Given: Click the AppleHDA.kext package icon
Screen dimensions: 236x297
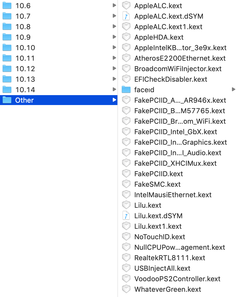Looking at the screenshot, I should pos(126,37).
